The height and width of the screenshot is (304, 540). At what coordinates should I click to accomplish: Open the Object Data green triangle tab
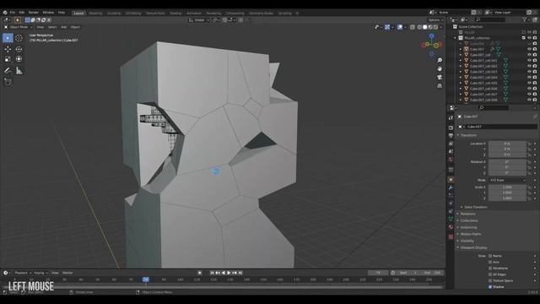click(x=451, y=220)
